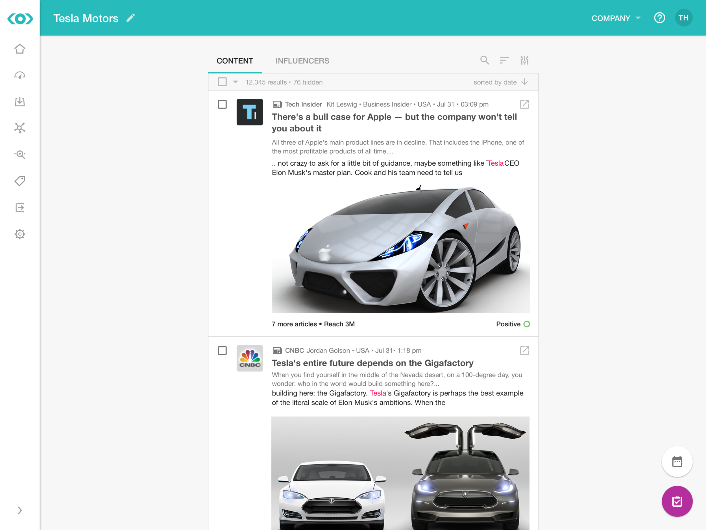
Task: Edit the Tesla Motors search name with the pencil
Action: point(130,18)
